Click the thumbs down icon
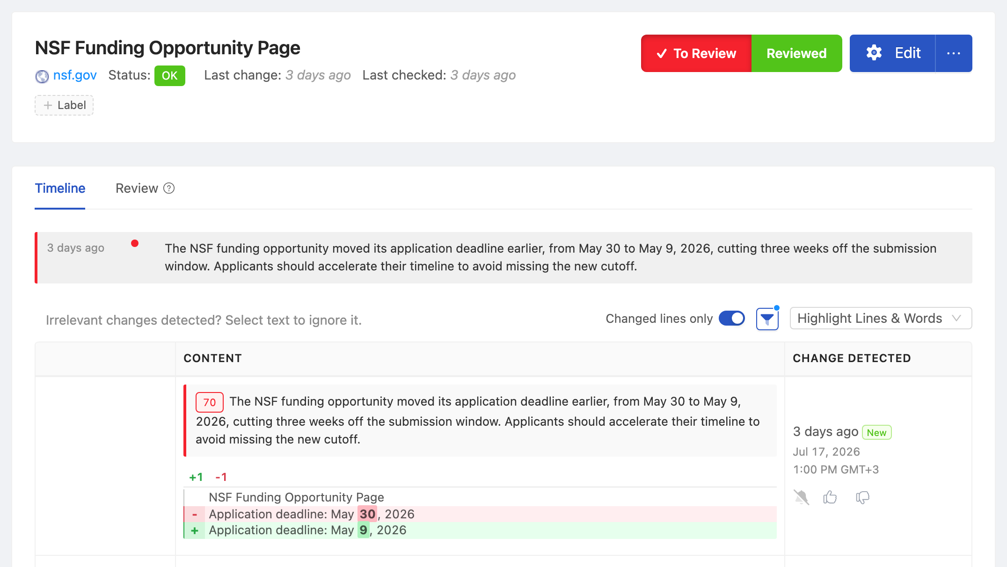 (x=862, y=497)
